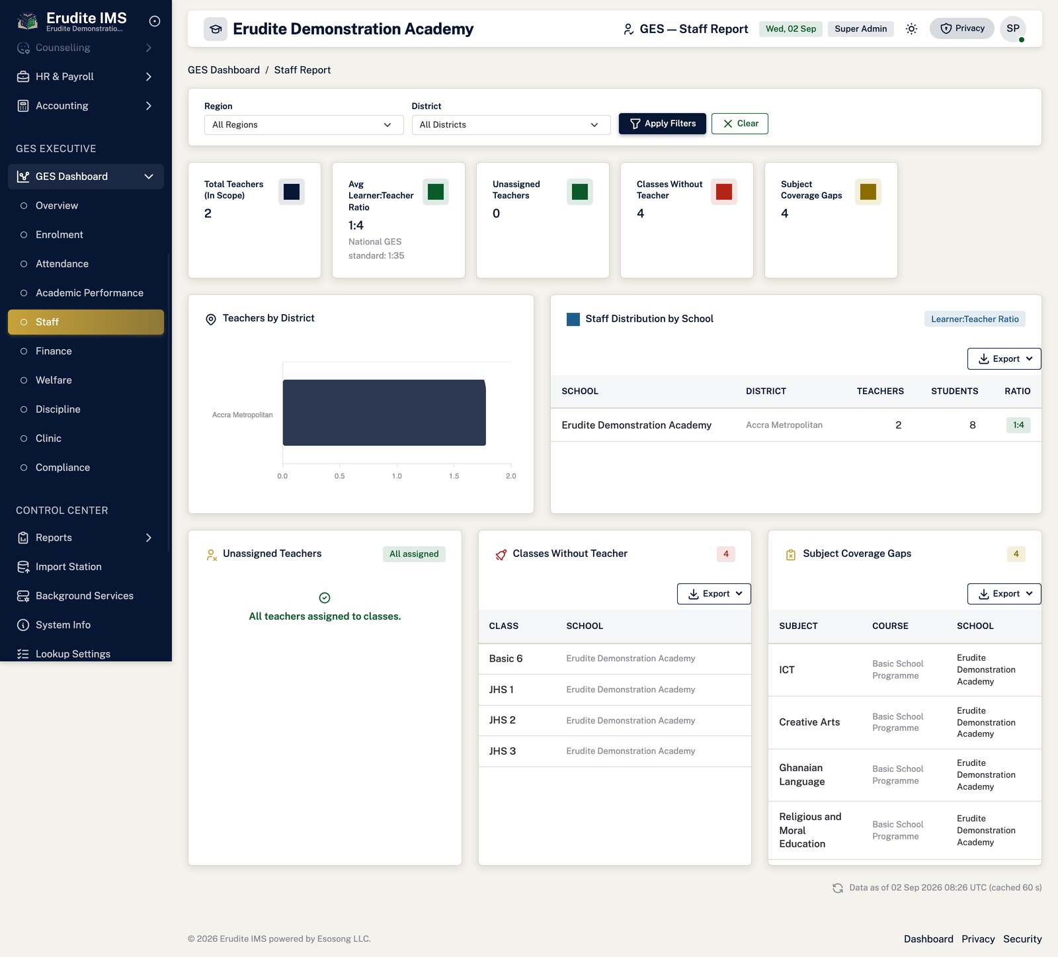The height and width of the screenshot is (957, 1058).
Task: Click Avg Learner:Teacher Ratio green card icon
Action: pyautogui.click(x=436, y=192)
